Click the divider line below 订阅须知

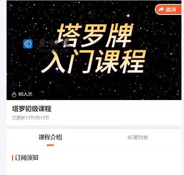tap(93, 172)
